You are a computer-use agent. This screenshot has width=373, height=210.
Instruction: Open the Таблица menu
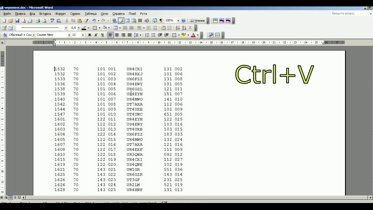pyautogui.click(x=91, y=14)
